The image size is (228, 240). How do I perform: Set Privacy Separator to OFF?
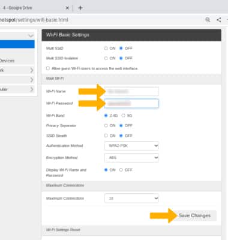[121, 125]
